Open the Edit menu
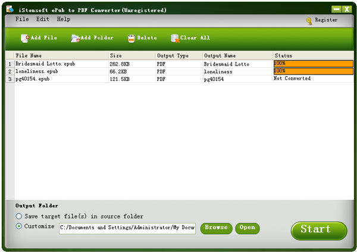 point(43,20)
